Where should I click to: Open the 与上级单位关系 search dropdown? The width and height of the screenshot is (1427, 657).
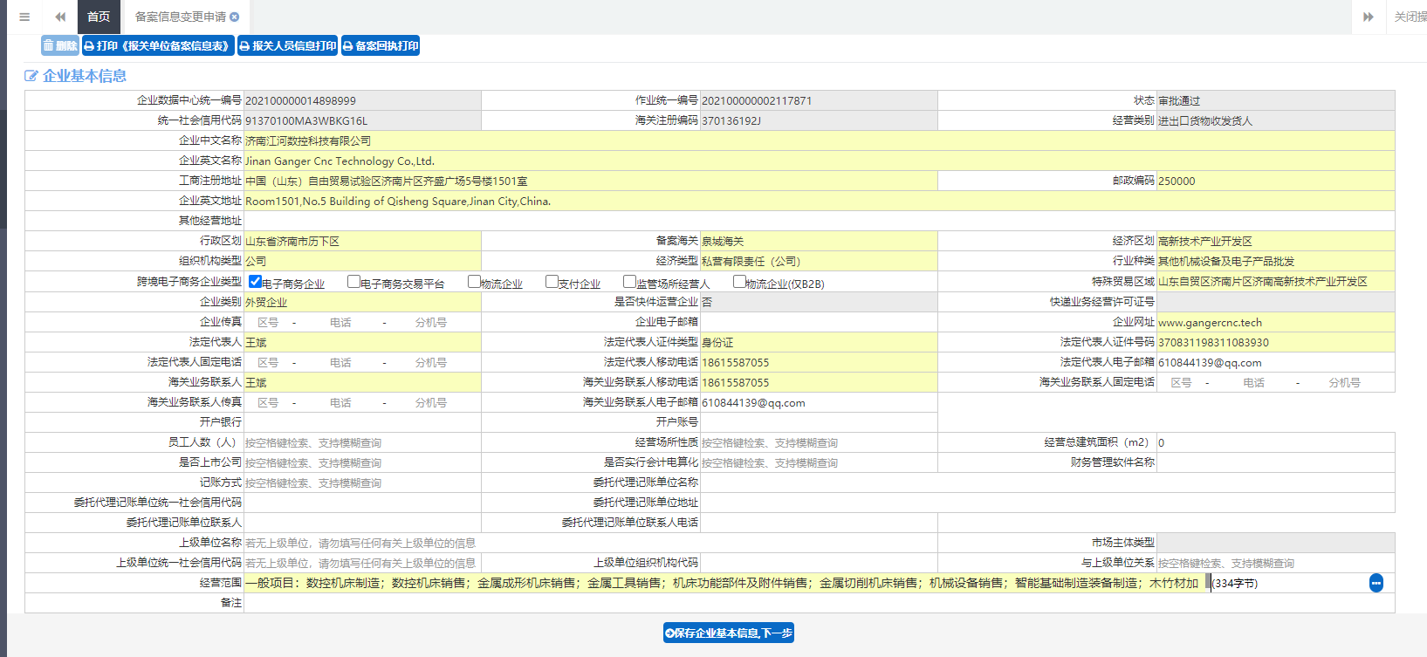(1276, 563)
